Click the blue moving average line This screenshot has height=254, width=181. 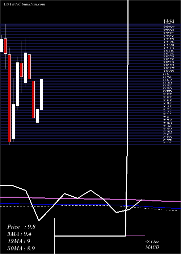[x=90, y=205]
